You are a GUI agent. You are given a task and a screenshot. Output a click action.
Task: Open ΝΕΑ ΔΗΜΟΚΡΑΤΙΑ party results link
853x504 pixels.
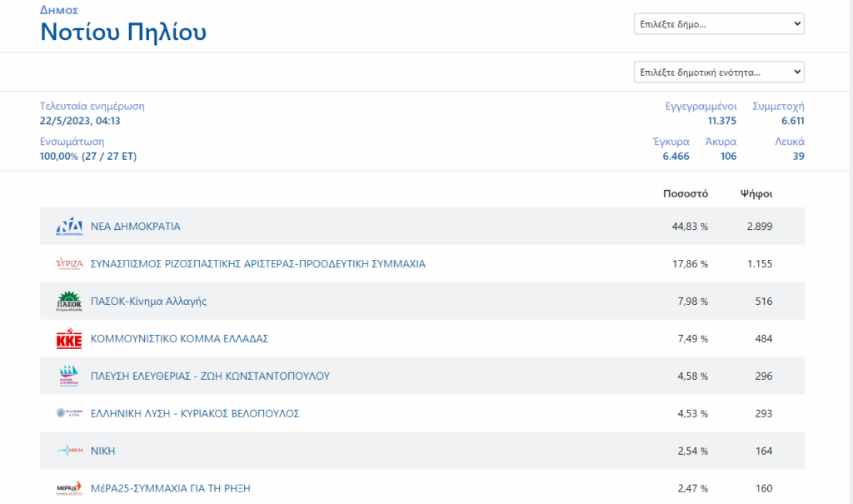click(135, 227)
